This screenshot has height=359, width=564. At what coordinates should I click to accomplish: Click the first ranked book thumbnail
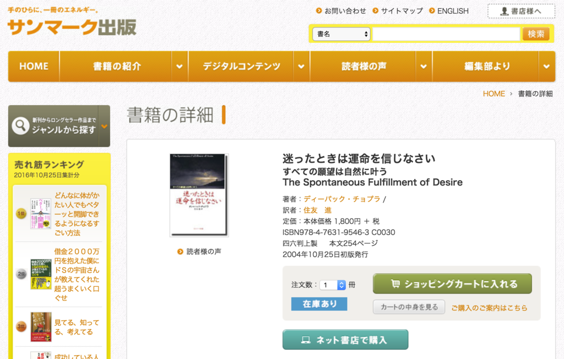(x=41, y=214)
